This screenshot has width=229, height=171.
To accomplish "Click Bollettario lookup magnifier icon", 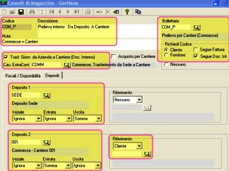I will point(196,28).
